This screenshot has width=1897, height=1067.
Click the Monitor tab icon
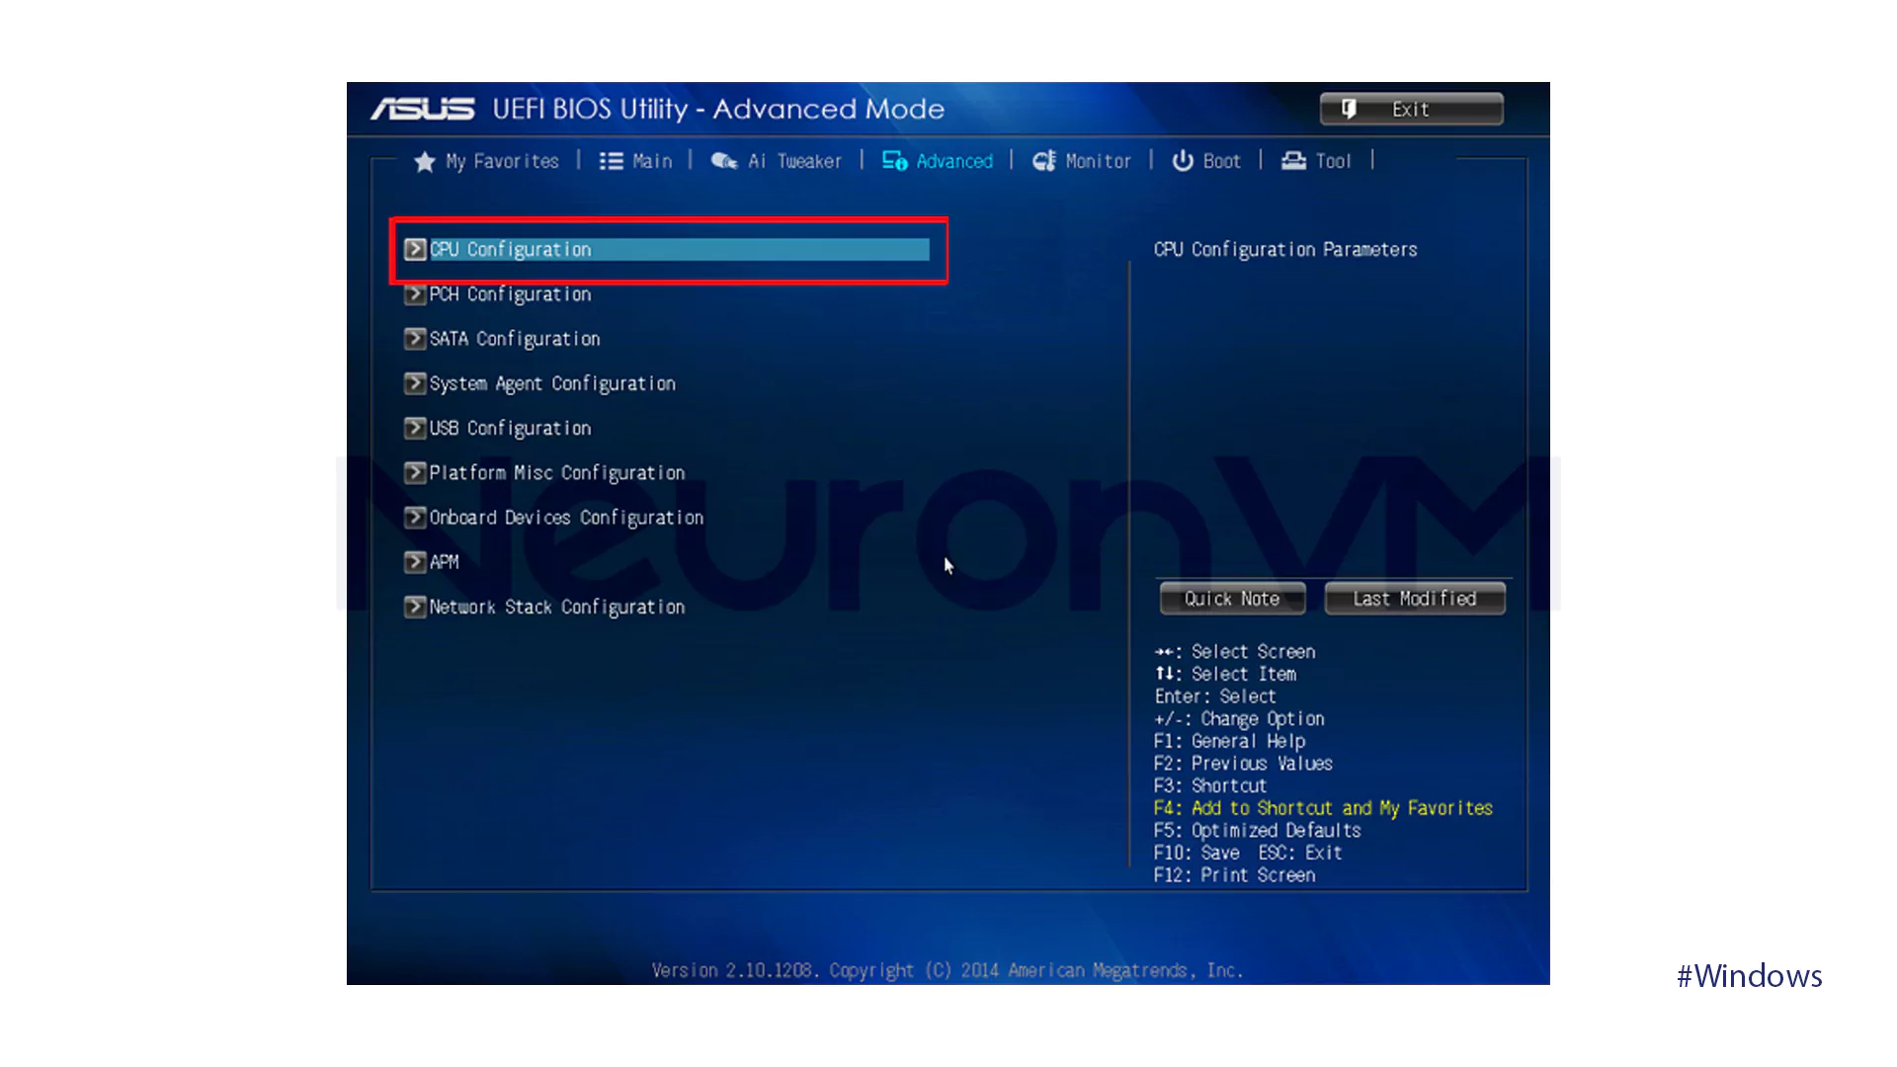(1044, 161)
